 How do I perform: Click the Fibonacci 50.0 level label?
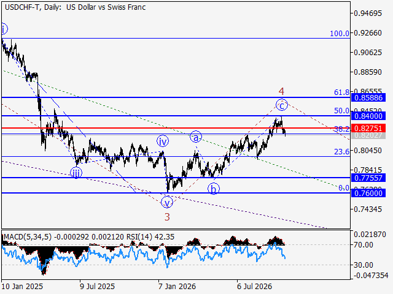click(341, 110)
